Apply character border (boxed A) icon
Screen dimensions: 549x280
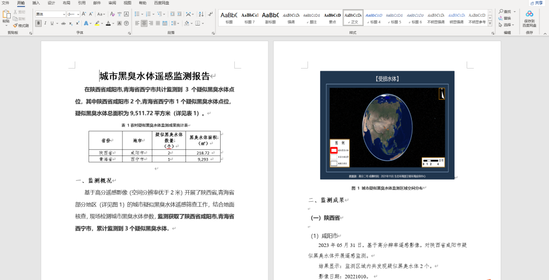pos(127,14)
